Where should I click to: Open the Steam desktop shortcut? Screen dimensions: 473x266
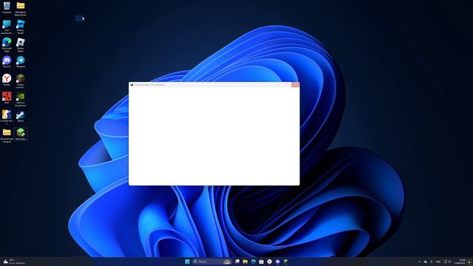click(21, 116)
